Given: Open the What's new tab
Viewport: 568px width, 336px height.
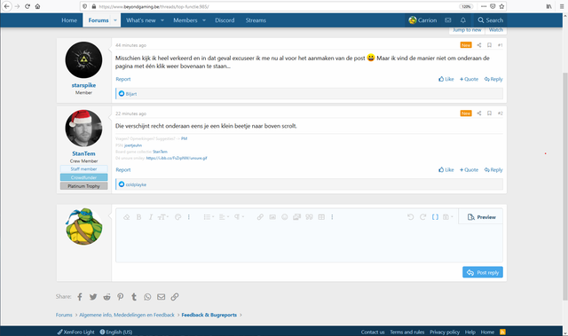Looking at the screenshot, I should pyautogui.click(x=140, y=20).
